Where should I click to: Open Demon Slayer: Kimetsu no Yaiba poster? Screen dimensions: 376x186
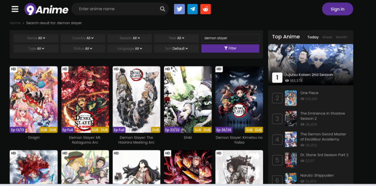(x=239, y=99)
